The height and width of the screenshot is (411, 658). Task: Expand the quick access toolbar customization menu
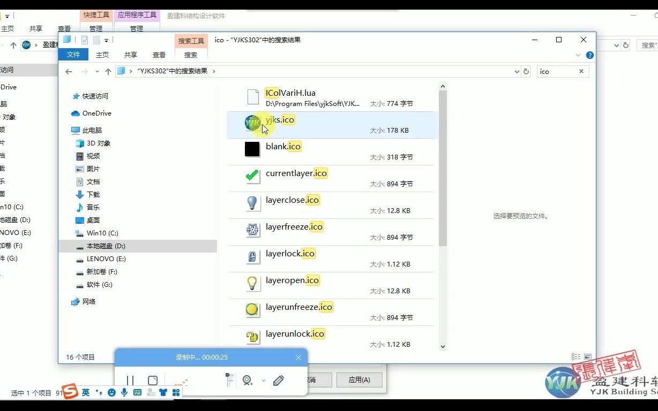click(105, 40)
